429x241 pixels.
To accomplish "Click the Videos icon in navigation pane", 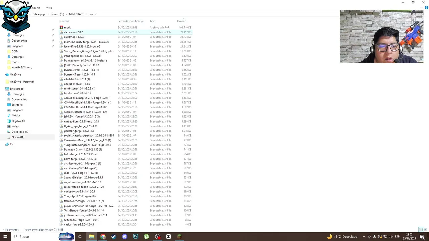I will (9, 126).
